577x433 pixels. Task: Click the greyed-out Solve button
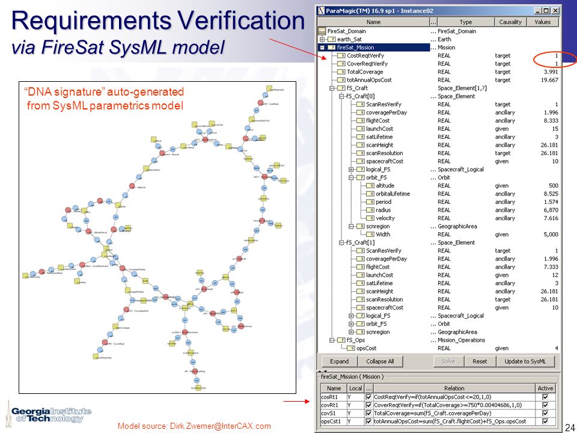click(x=448, y=361)
